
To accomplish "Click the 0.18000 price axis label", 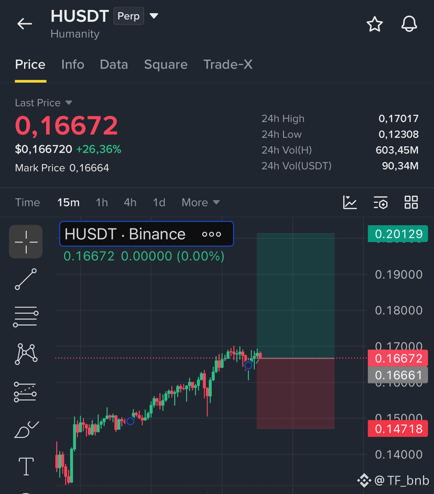I will [399, 310].
